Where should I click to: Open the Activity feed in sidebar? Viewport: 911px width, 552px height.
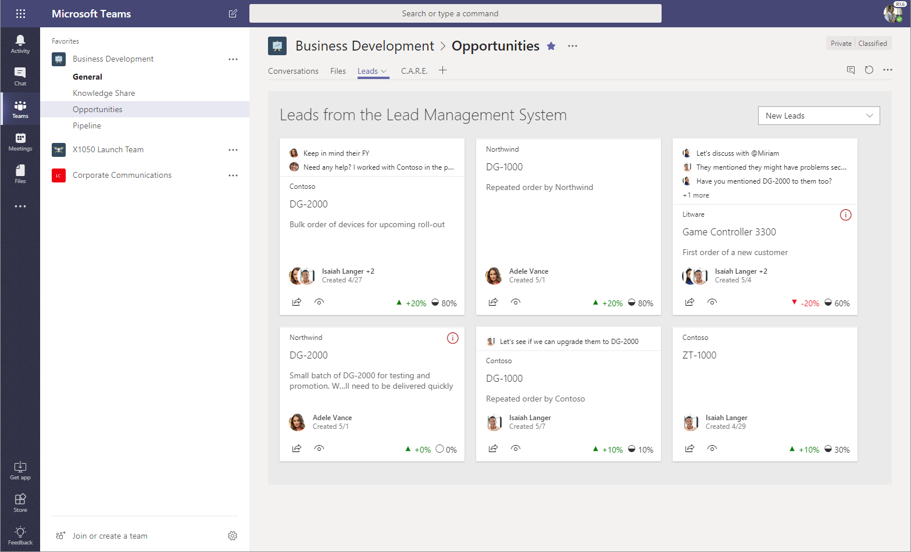point(20,44)
